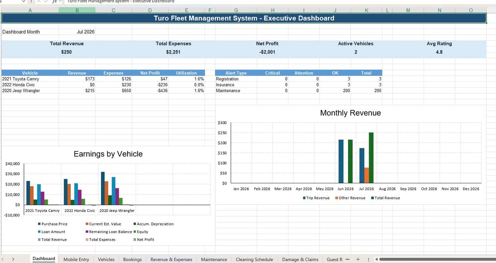Add a new sheet with the plus button
496x263 pixels.
(358, 259)
